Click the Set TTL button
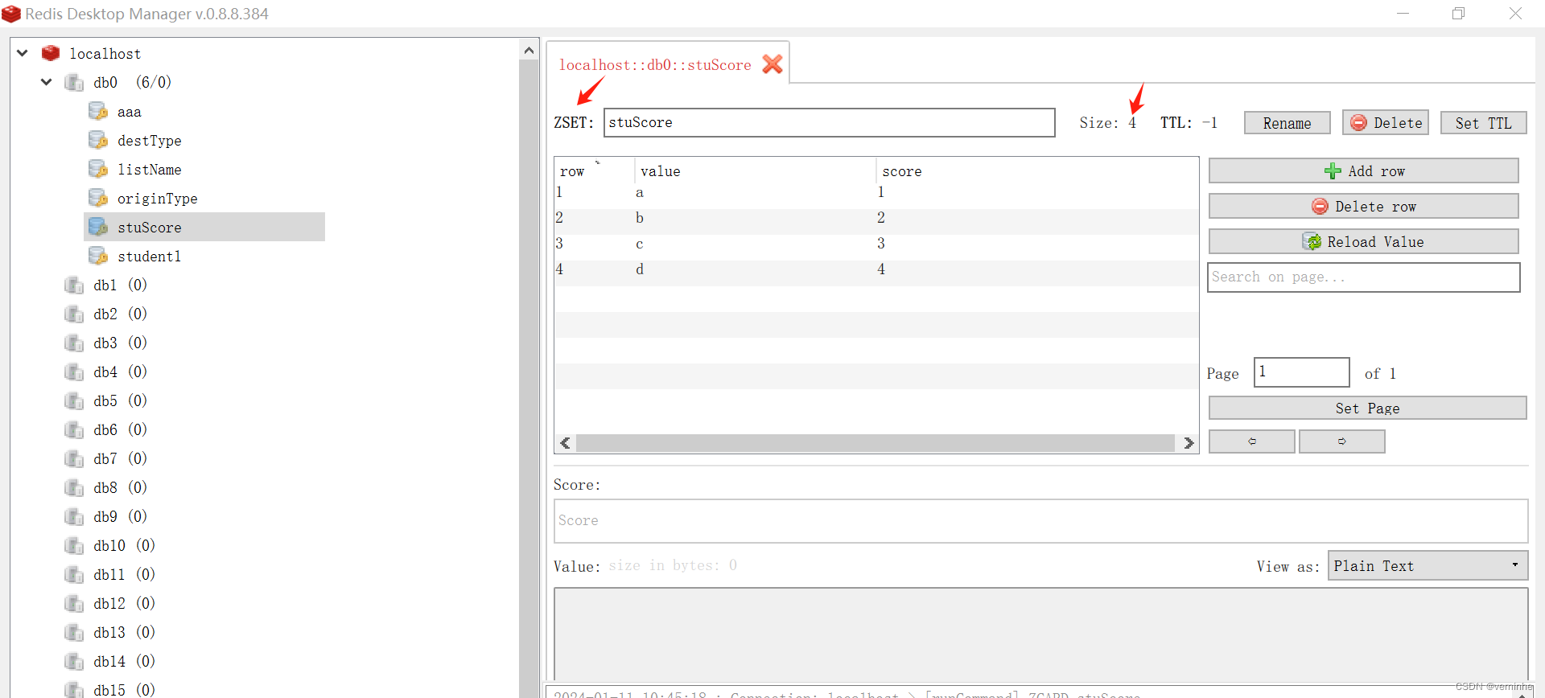This screenshot has height=698, width=1545. click(x=1483, y=123)
